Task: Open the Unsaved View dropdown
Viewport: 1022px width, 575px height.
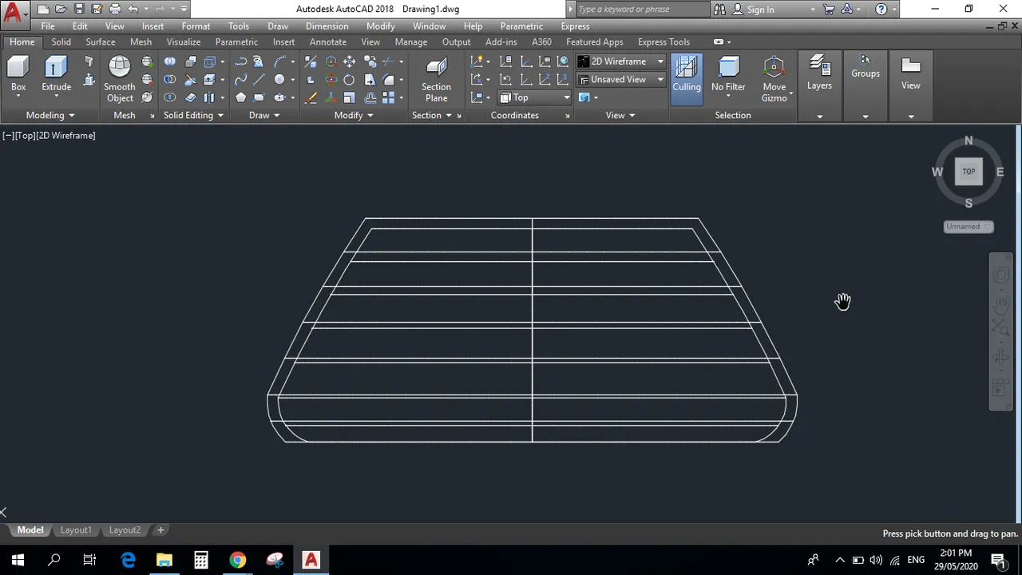Action: point(620,79)
